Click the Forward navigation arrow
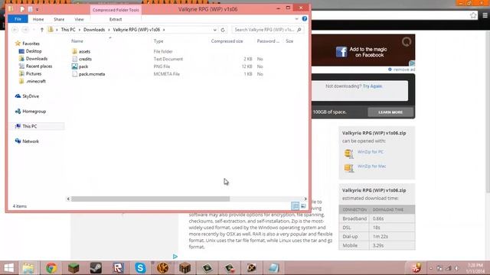The width and height of the screenshot is (490, 275). click(25, 30)
